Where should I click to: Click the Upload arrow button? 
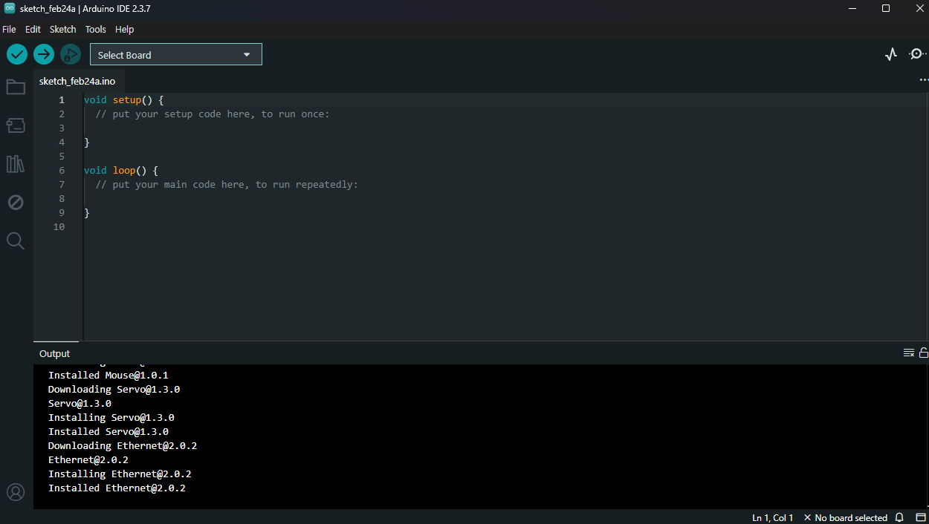click(44, 54)
